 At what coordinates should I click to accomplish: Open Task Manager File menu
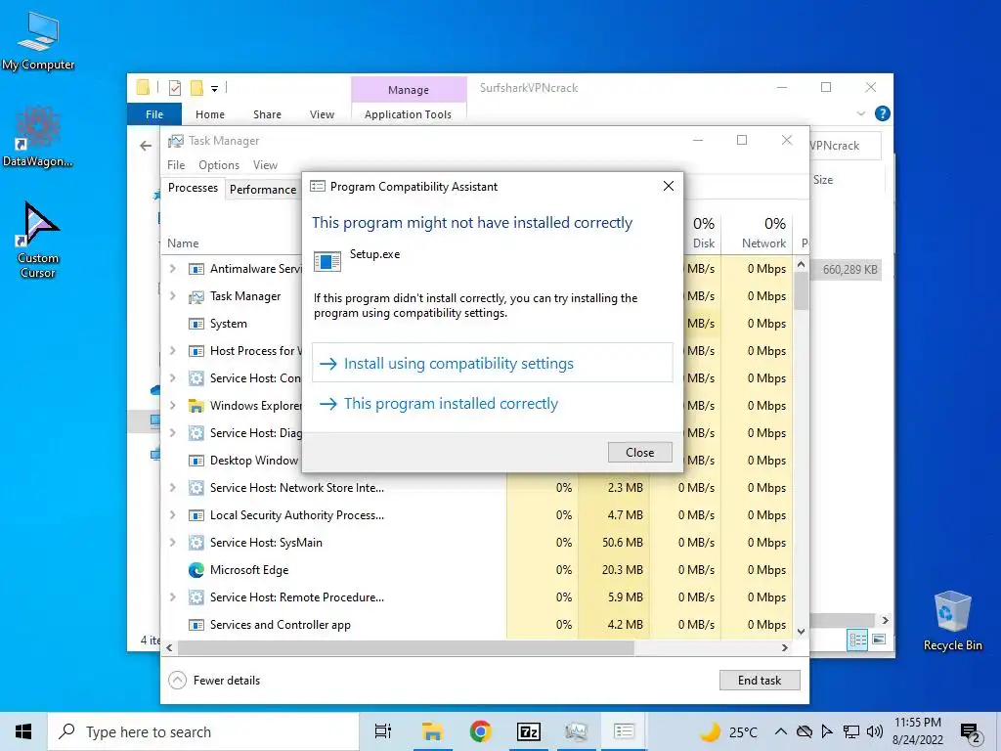pos(176,164)
